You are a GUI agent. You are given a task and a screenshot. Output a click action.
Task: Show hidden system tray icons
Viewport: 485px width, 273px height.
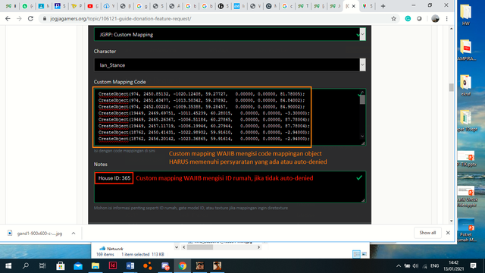pos(399,266)
